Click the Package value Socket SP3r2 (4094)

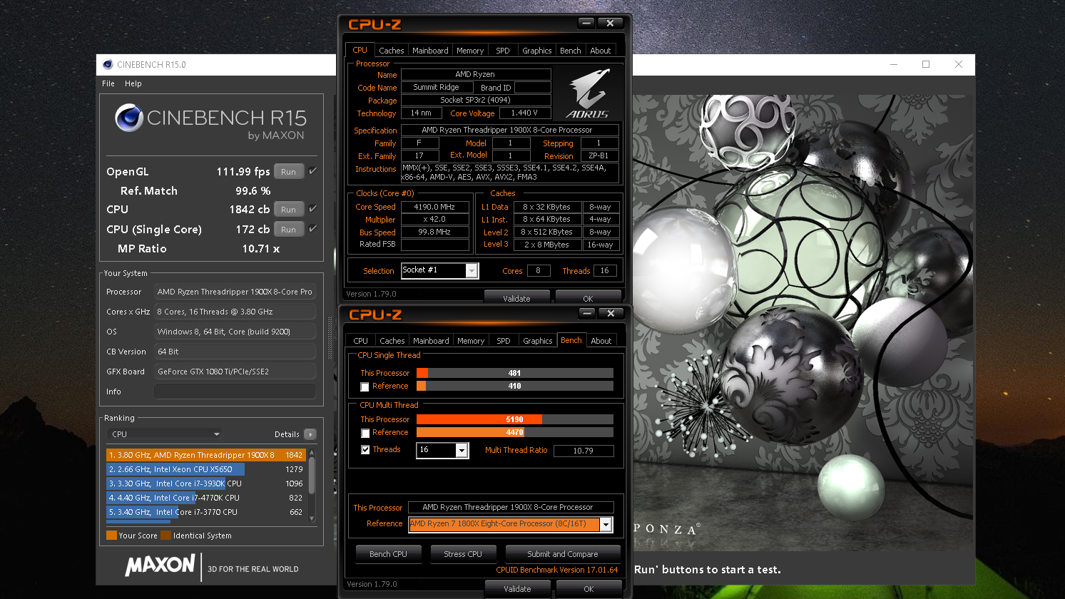[476, 100]
